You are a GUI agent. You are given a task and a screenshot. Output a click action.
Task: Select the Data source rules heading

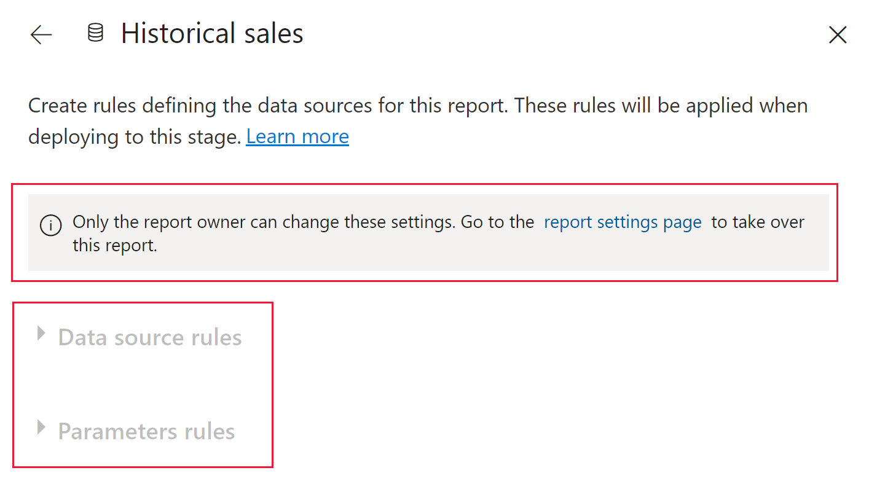149,337
